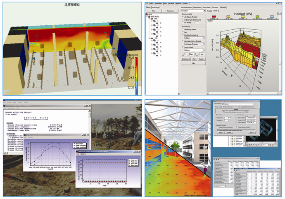Open the Energy tab in the scheme dialog
Screen dimensions: 285x199
coord(225,107)
